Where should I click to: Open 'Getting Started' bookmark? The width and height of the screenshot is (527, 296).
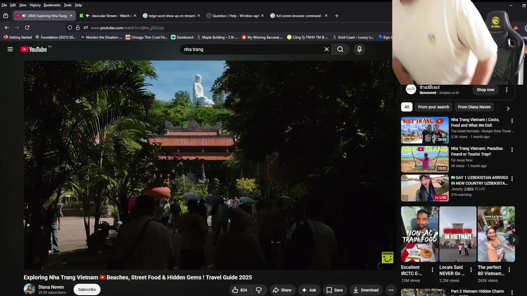click(17, 37)
